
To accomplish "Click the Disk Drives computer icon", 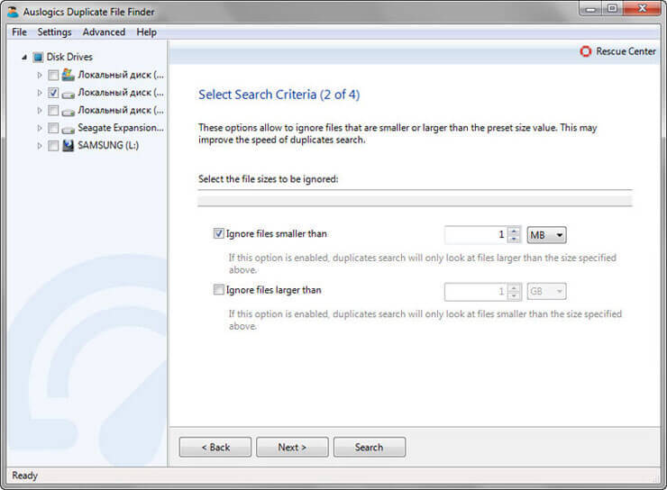I will (38, 57).
